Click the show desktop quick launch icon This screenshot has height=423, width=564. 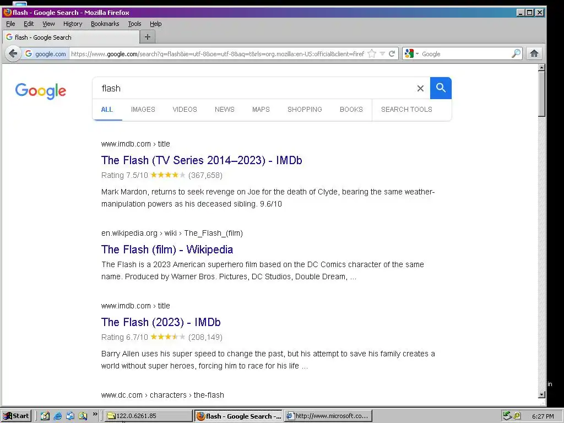(x=70, y=416)
